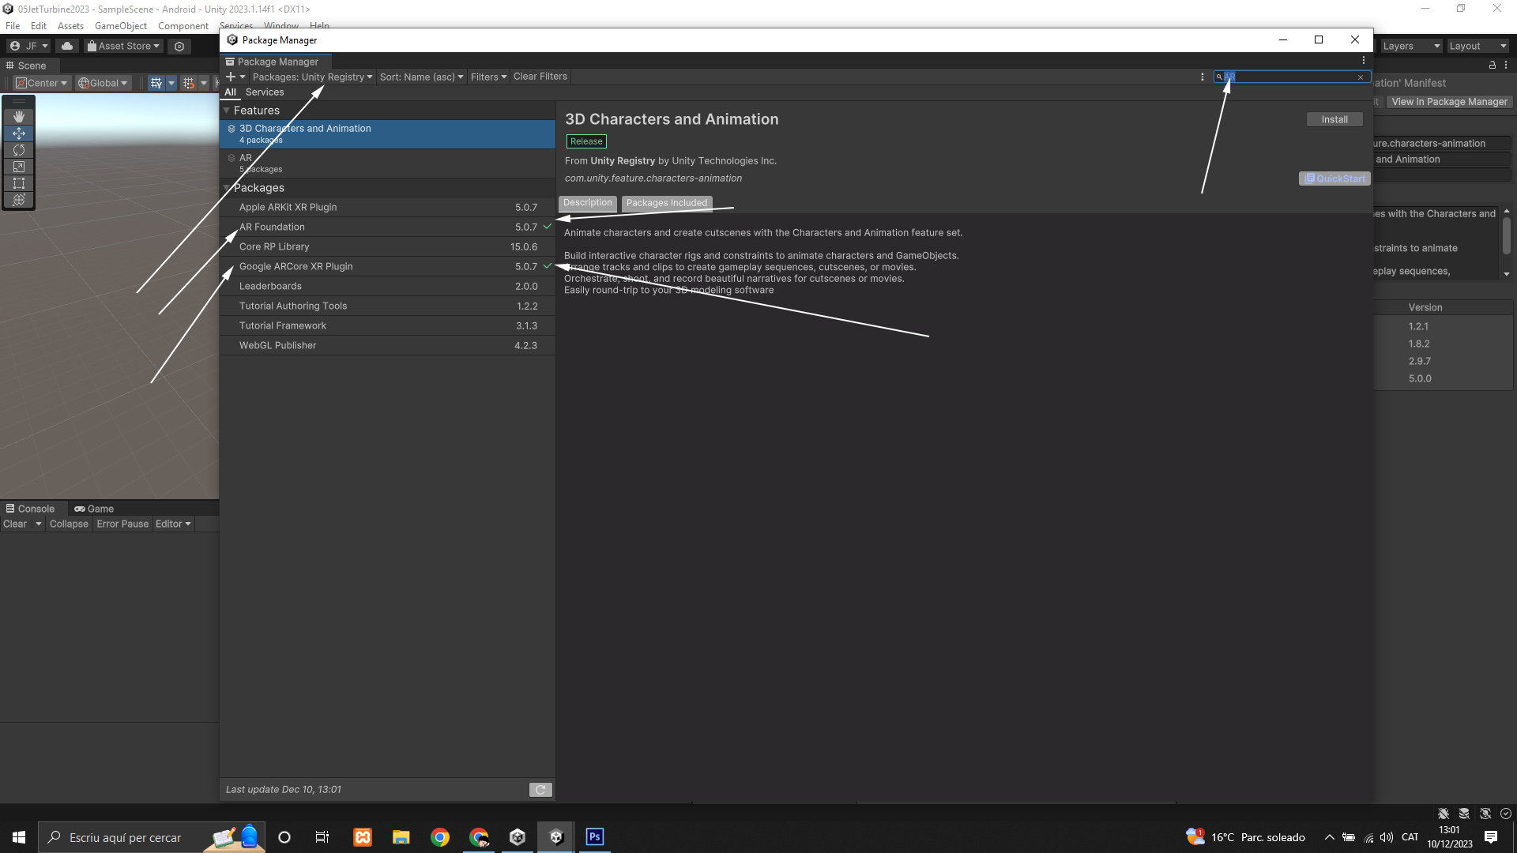Open the Services tab in Package Manager
Screen dimensions: 1517x853
(264, 92)
